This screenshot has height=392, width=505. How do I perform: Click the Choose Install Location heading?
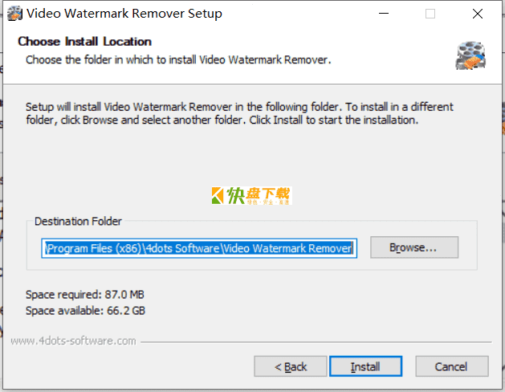(85, 42)
